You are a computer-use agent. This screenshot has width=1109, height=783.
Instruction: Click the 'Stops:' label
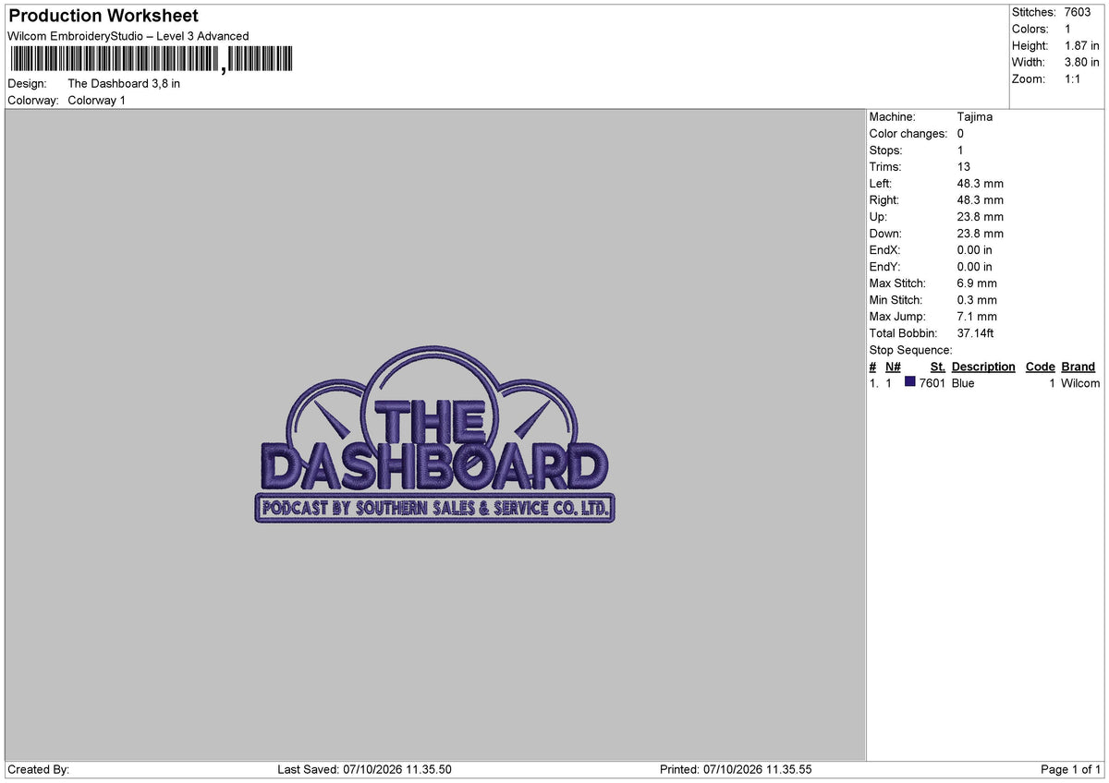885,151
